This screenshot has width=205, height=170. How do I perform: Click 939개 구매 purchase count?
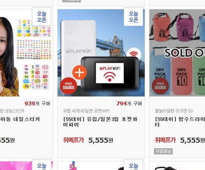(x=37, y=103)
